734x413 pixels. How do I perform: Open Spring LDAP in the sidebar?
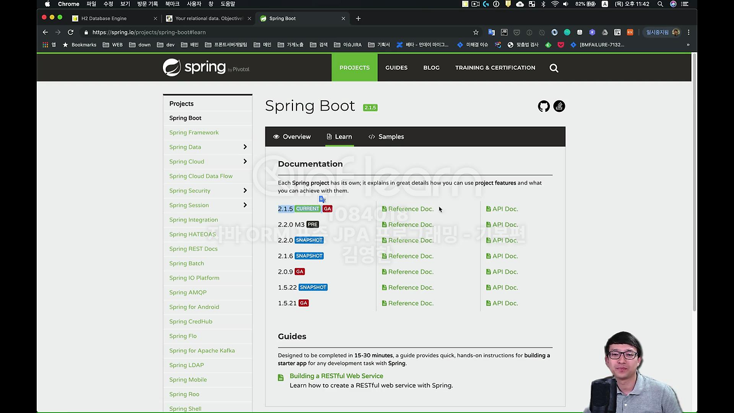tap(186, 365)
